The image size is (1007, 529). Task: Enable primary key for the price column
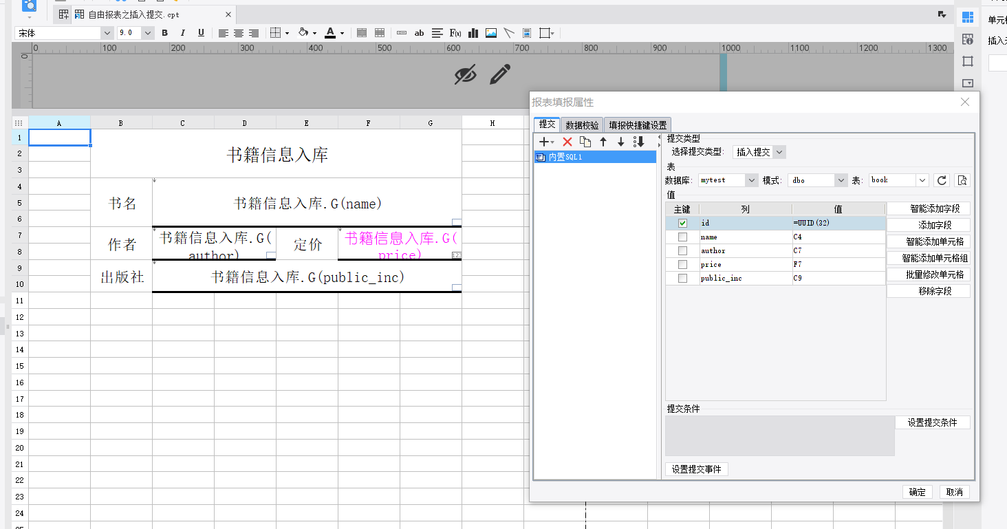(682, 264)
